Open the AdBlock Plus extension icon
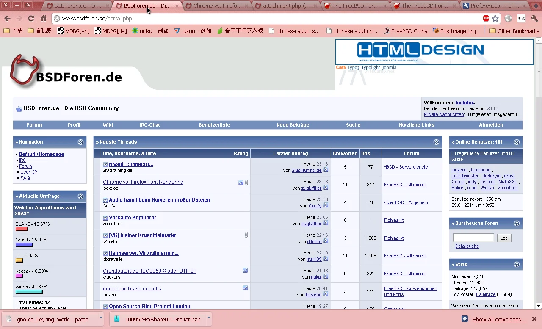This screenshot has height=329, width=542. click(486, 18)
